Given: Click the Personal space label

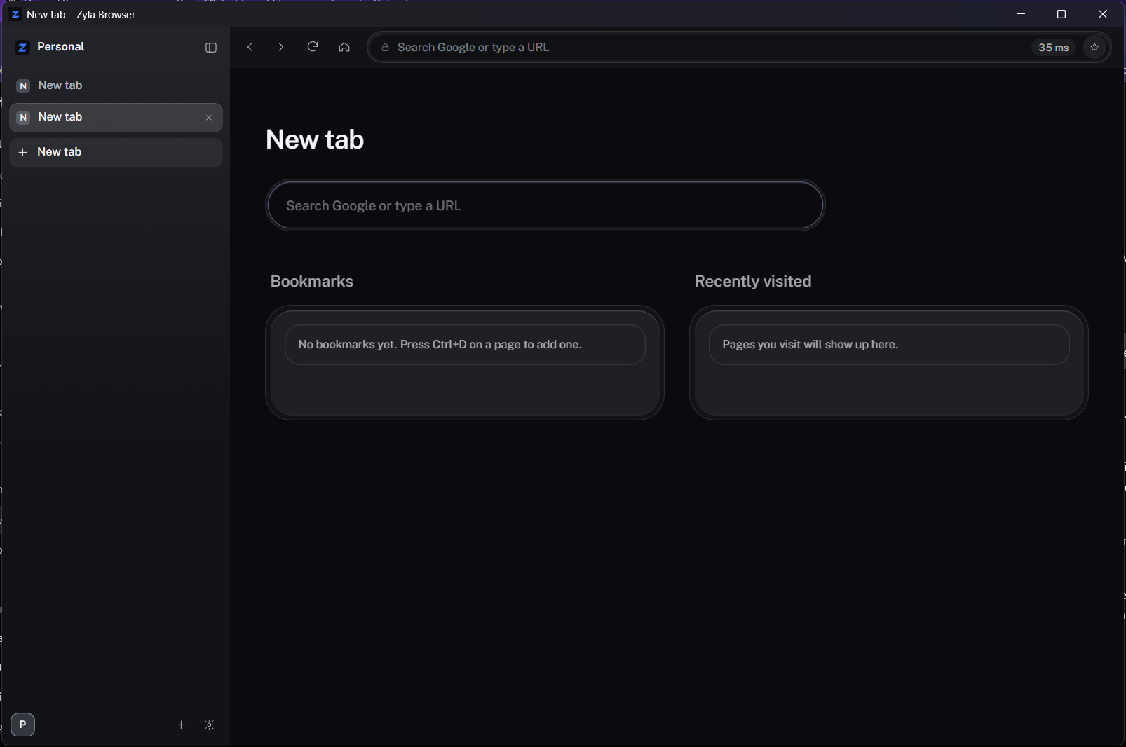Looking at the screenshot, I should 60,47.
